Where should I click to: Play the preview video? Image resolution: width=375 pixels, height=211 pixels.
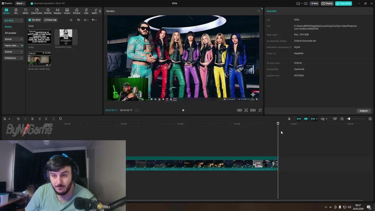point(183,110)
